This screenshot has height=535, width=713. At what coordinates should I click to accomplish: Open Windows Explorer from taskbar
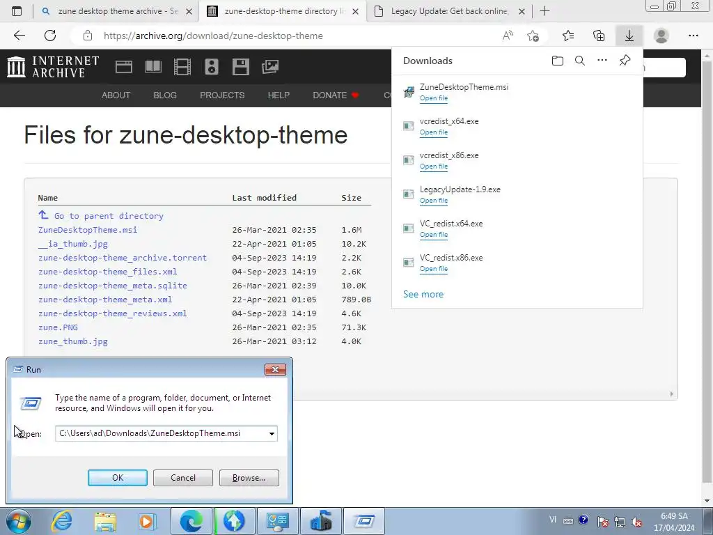click(x=105, y=521)
